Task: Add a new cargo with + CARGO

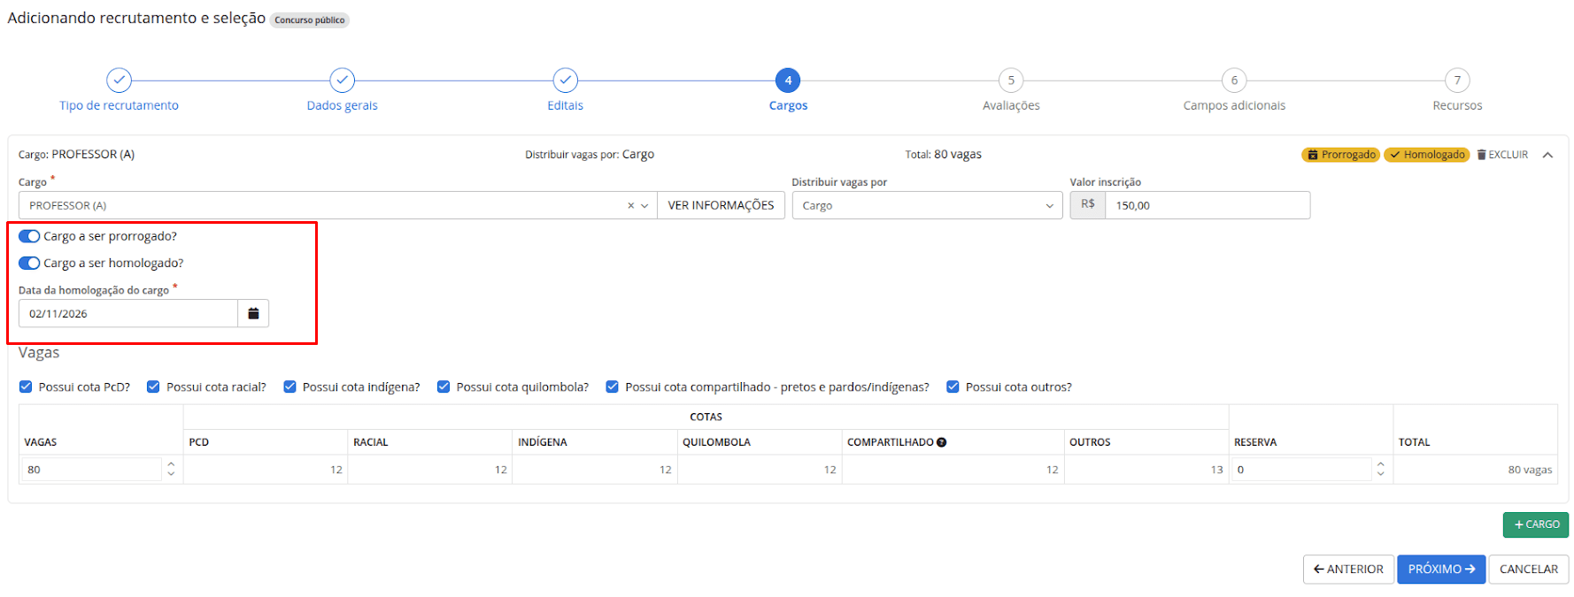Action: click(x=1536, y=524)
